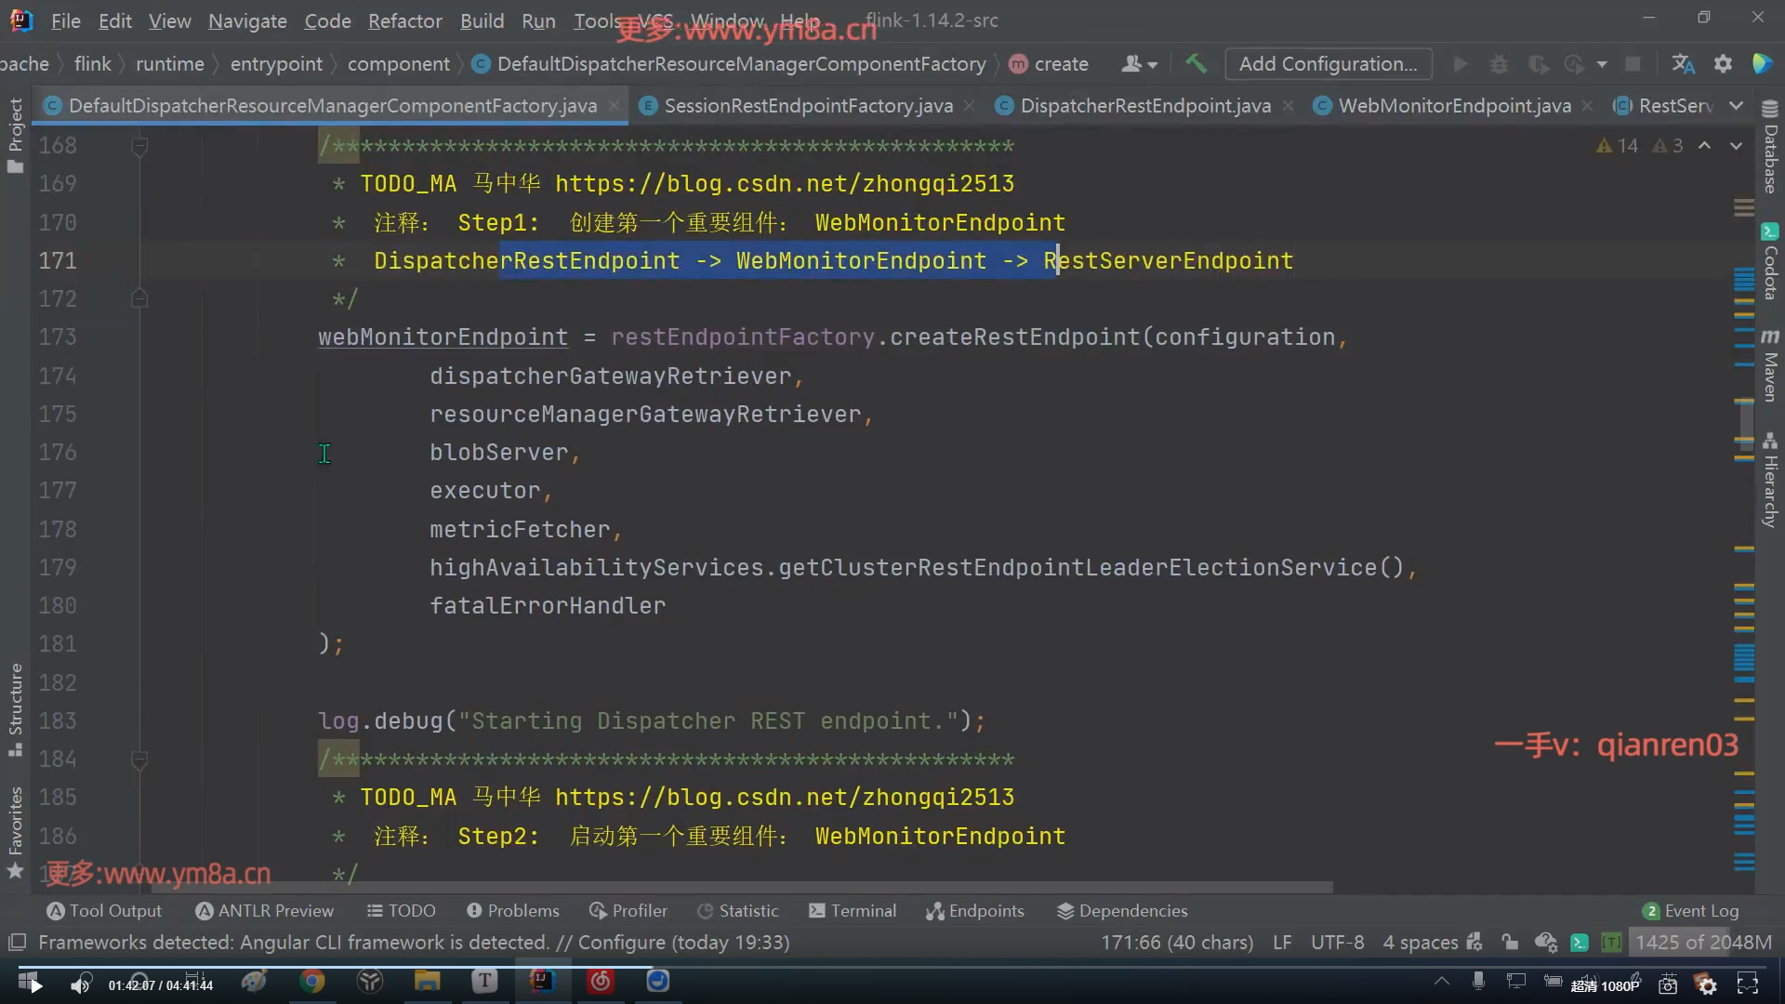Collapse the comment block at line 168
Image resolution: width=1785 pixels, height=1004 pixels.
pyautogui.click(x=139, y=146)
